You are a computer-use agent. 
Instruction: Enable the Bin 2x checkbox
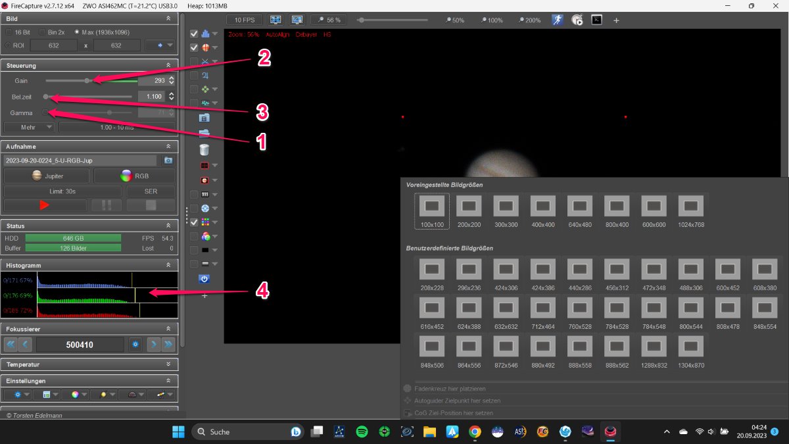click(x=43, y=32)
